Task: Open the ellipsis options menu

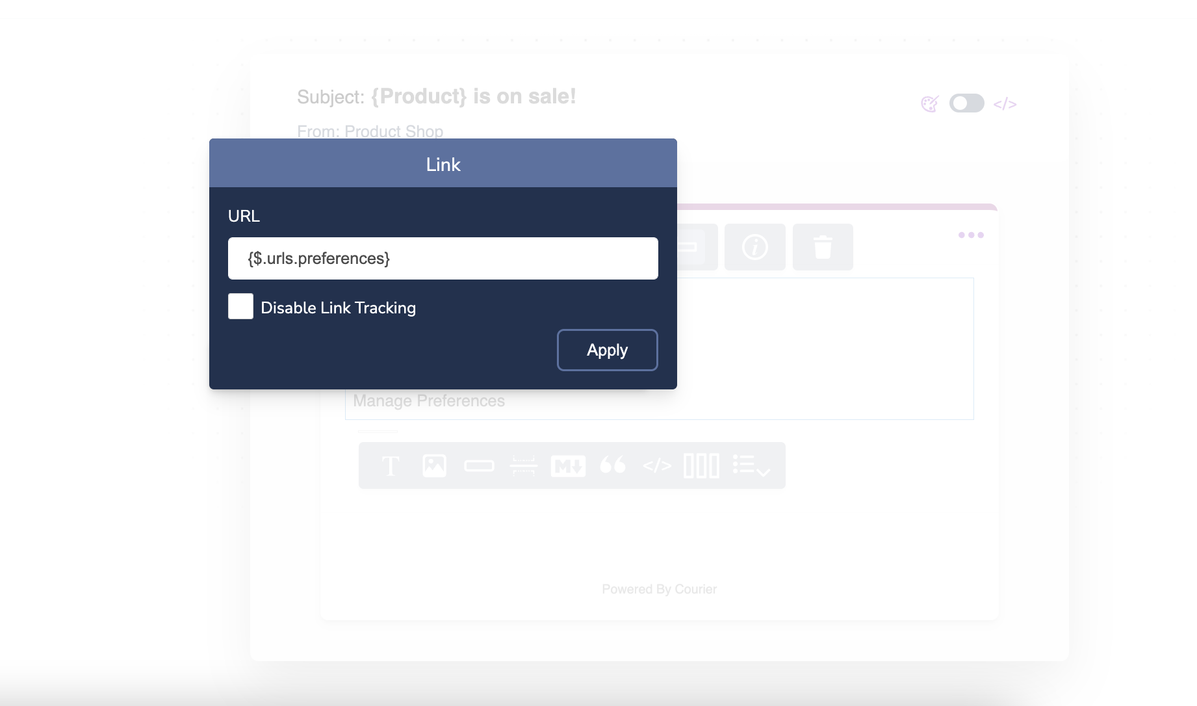Action: [x=971, y=235]
